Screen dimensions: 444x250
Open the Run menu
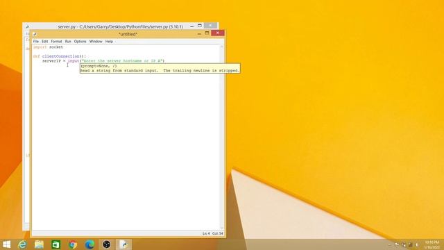68,42
